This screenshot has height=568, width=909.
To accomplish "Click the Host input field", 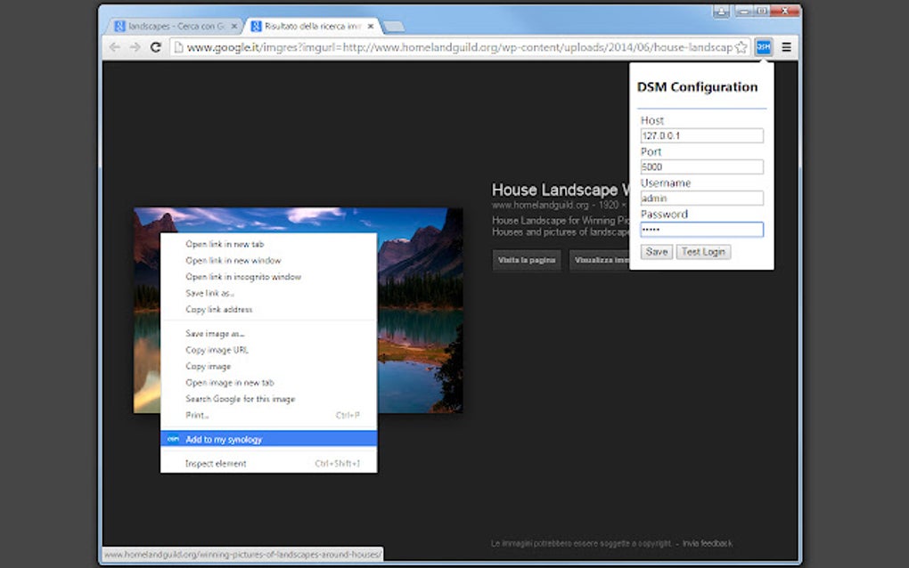I will (700, 135).
